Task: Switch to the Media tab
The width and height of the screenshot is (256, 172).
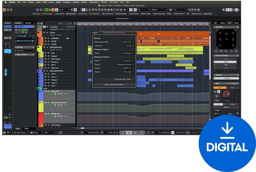Action: pyautogui.click(x=222, y=23)
